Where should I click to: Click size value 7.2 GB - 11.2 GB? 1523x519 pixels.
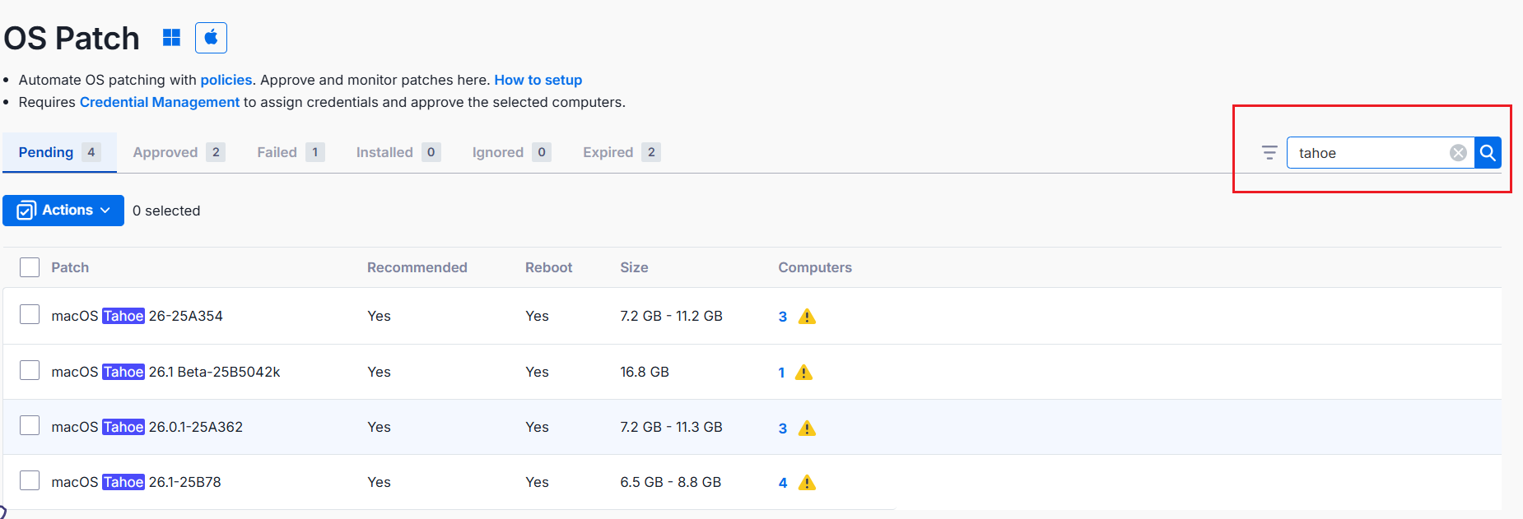point(671,316)
